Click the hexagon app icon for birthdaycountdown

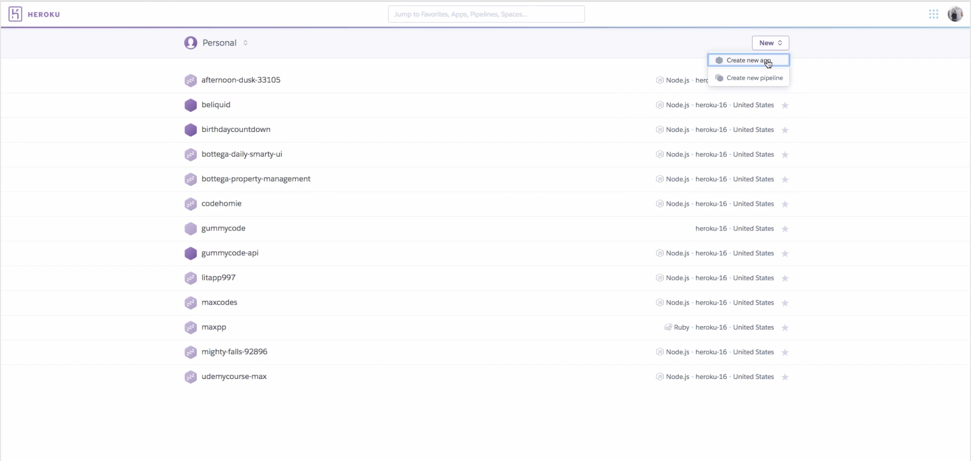[x=191, y=130]
